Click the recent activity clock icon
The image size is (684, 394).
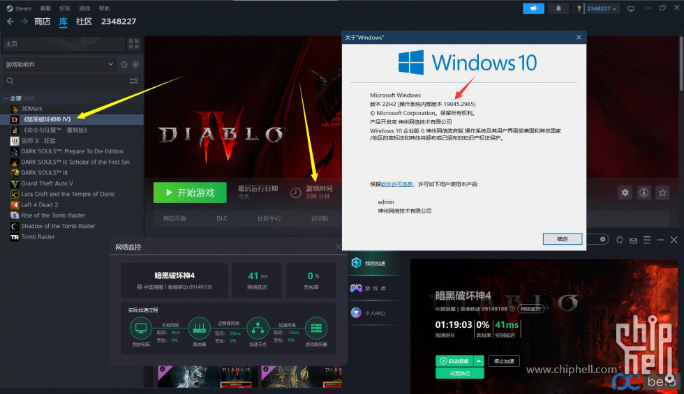[x=124, y=64]
